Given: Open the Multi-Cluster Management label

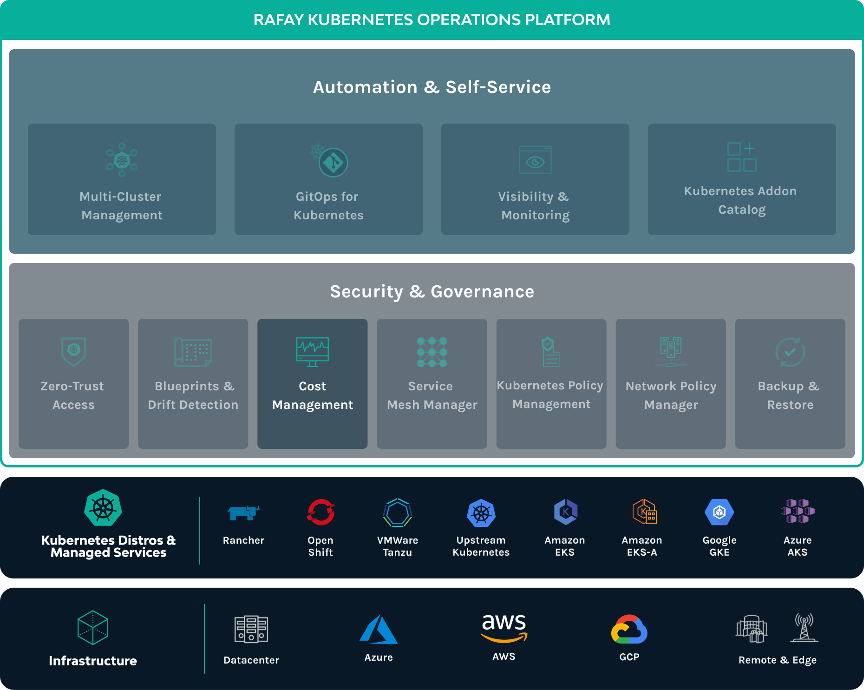Looking at the screenshot, I should [121, 206].
